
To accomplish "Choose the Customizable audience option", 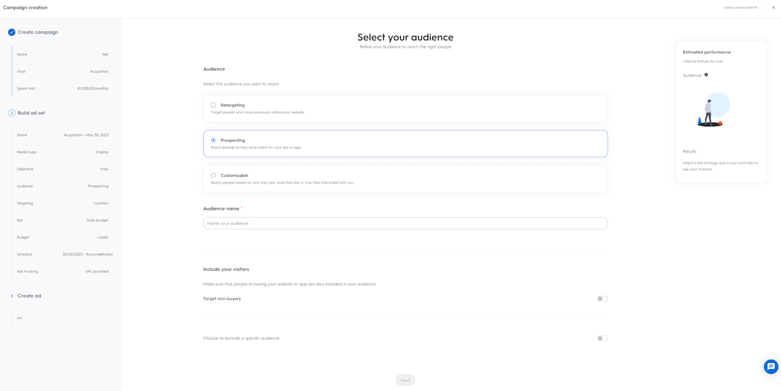I will 214,176.
